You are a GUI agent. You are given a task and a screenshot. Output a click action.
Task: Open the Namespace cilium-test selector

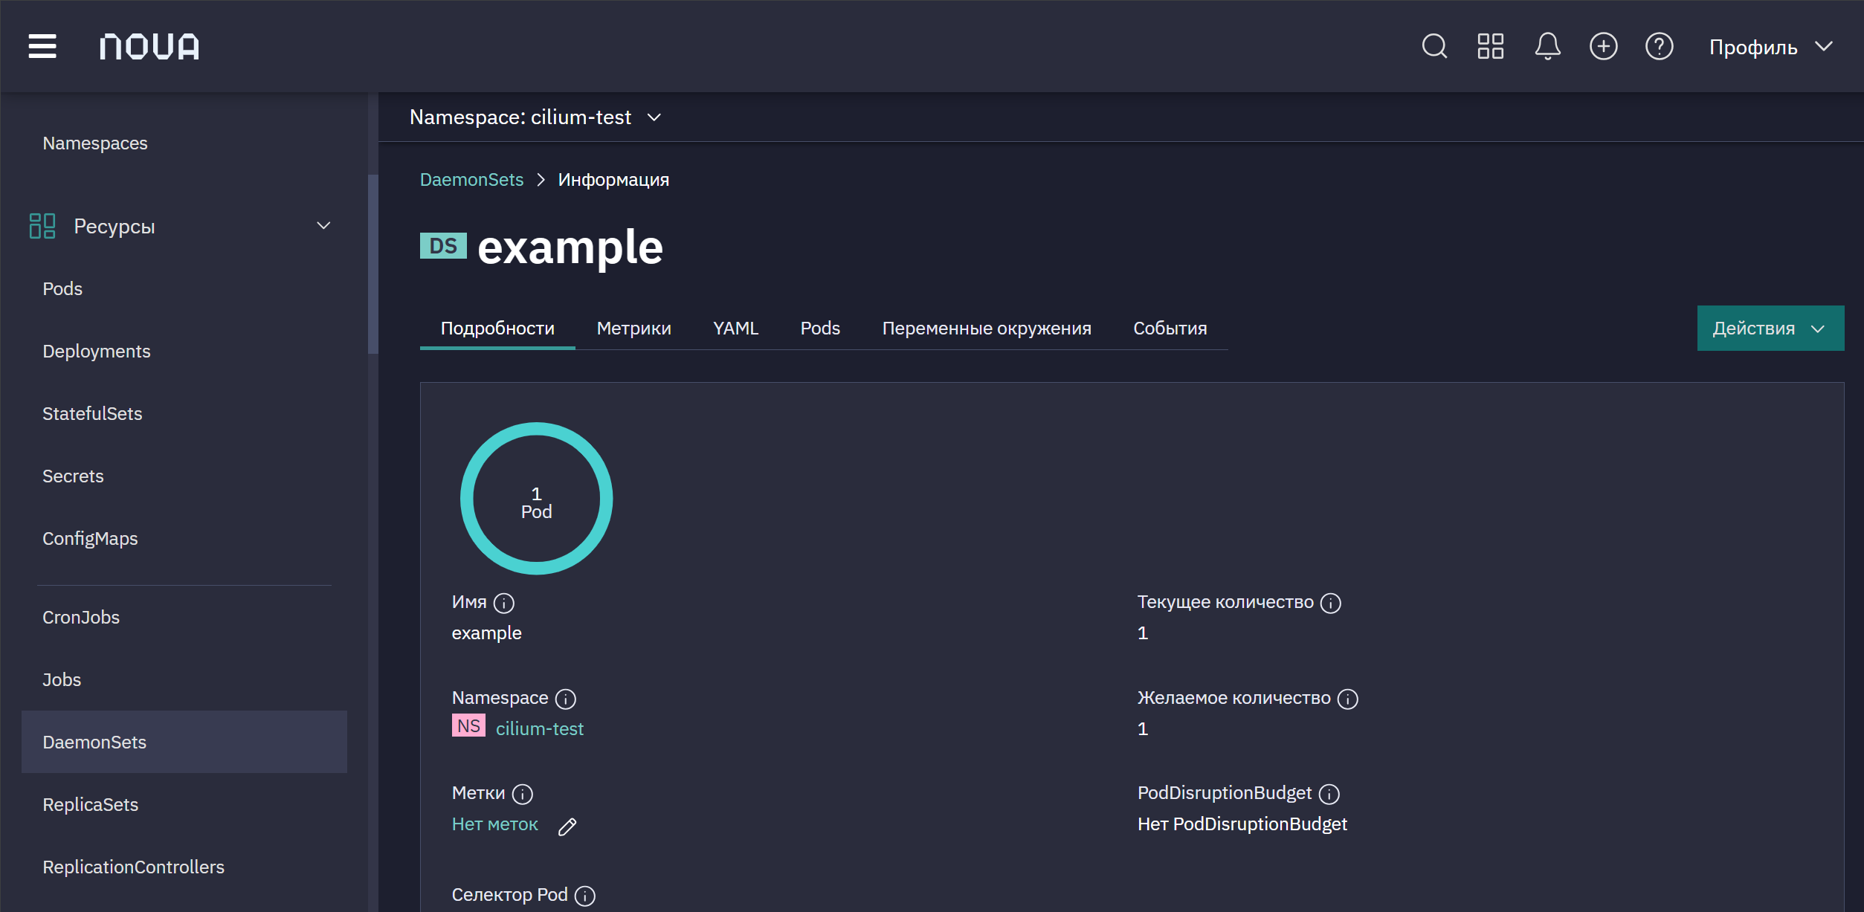tap(535, 117)
